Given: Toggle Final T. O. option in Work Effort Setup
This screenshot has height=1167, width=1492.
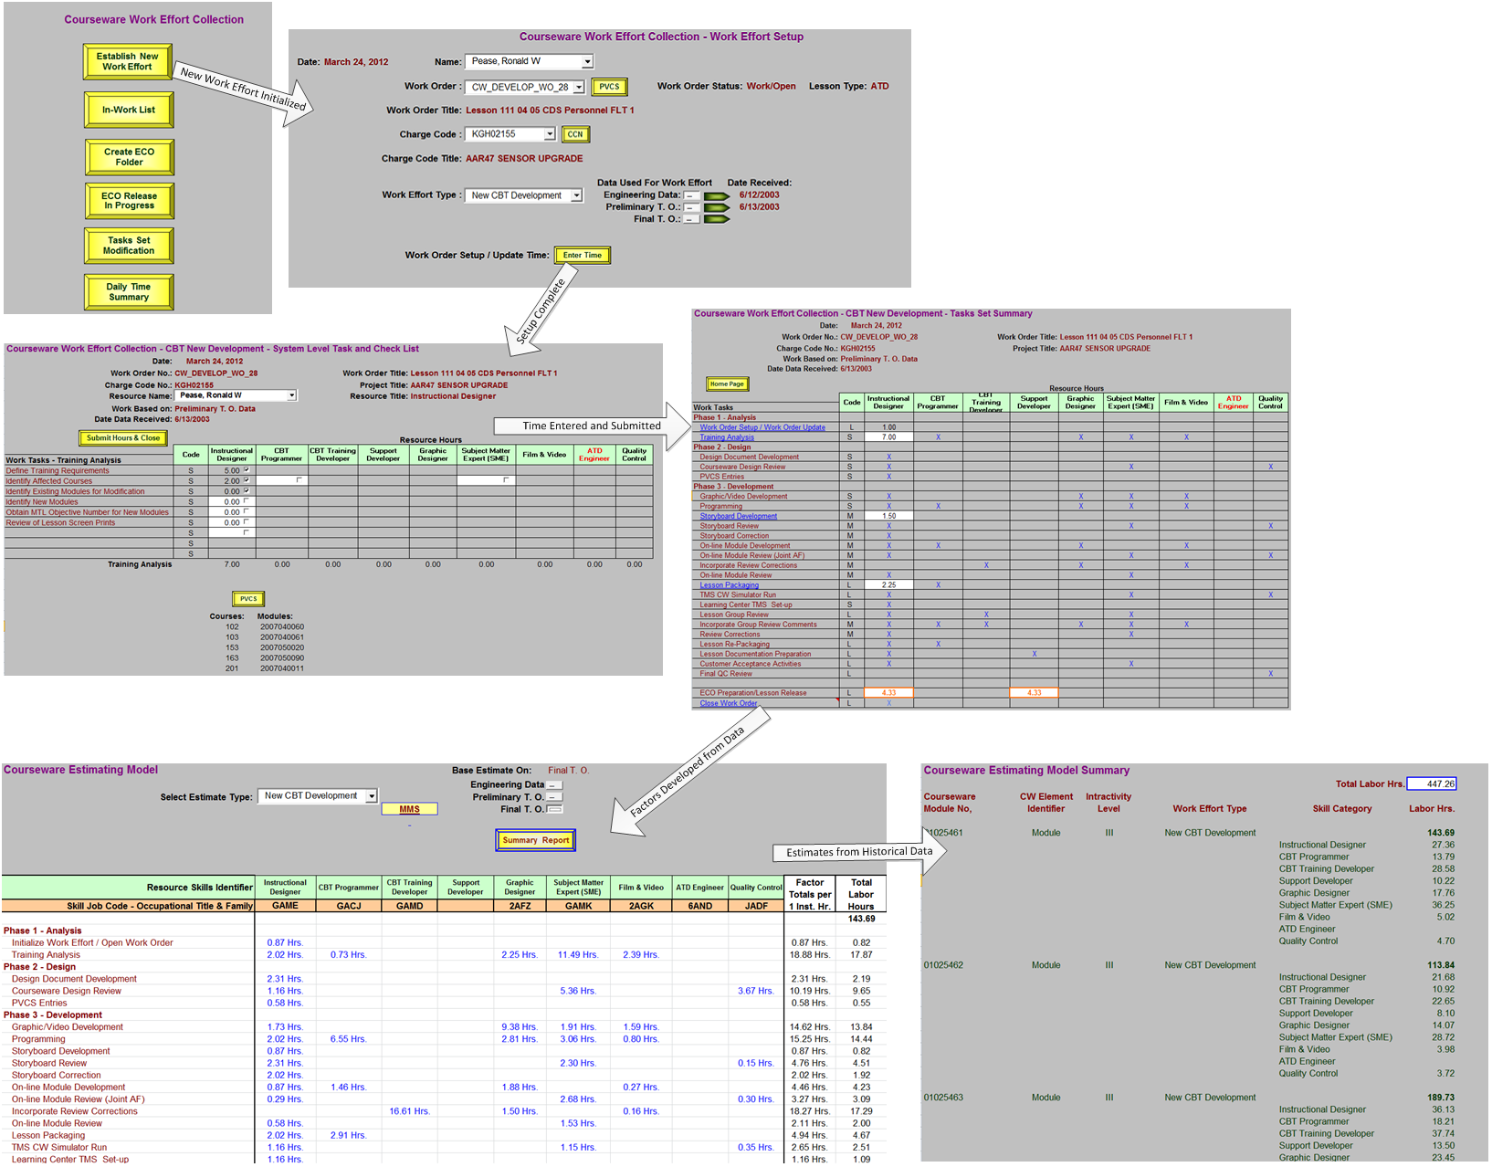Looking at the screenshot, I should (x=692, y=219).
